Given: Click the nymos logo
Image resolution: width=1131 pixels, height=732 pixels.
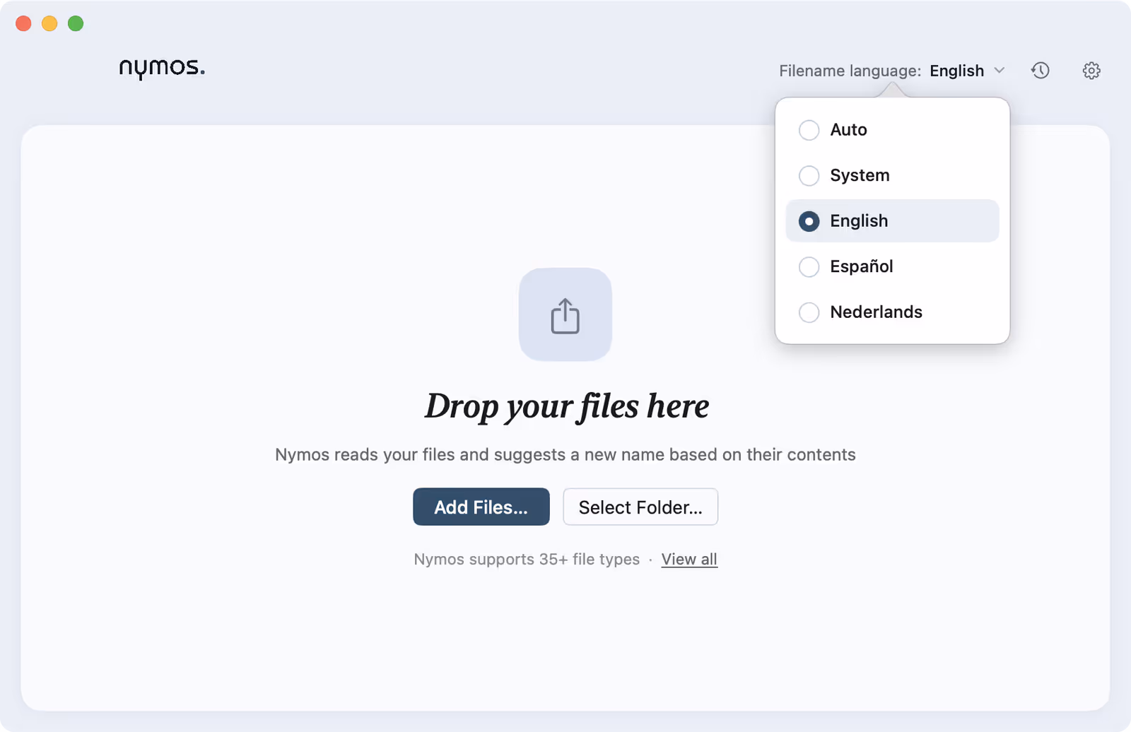Looking at the screenshot, I should coord(162,68).
